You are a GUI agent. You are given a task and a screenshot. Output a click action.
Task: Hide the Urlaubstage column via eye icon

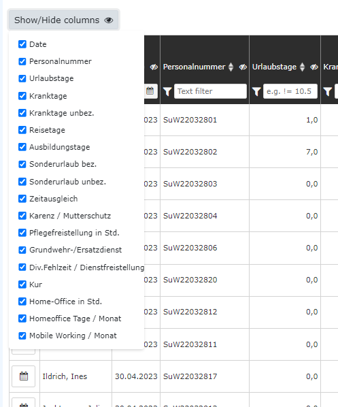coord(314,67)
